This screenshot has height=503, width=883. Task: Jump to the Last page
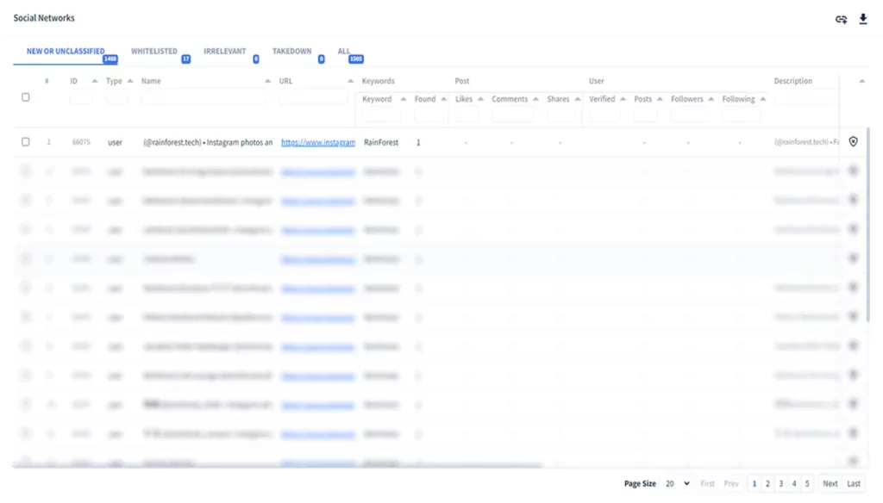[x=854, y=483]
